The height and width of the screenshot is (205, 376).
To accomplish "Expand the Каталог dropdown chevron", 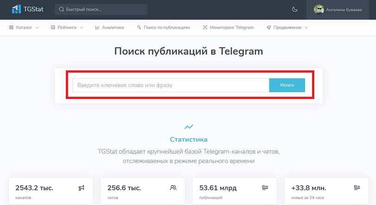I will click(37, 28).
